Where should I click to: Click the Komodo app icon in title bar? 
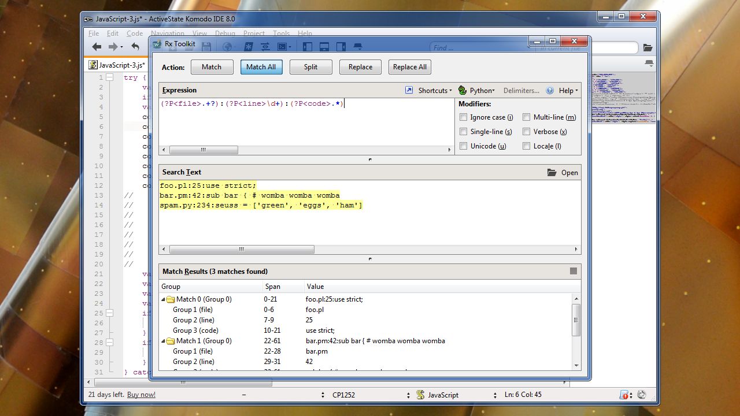click(x=88, y=18)
